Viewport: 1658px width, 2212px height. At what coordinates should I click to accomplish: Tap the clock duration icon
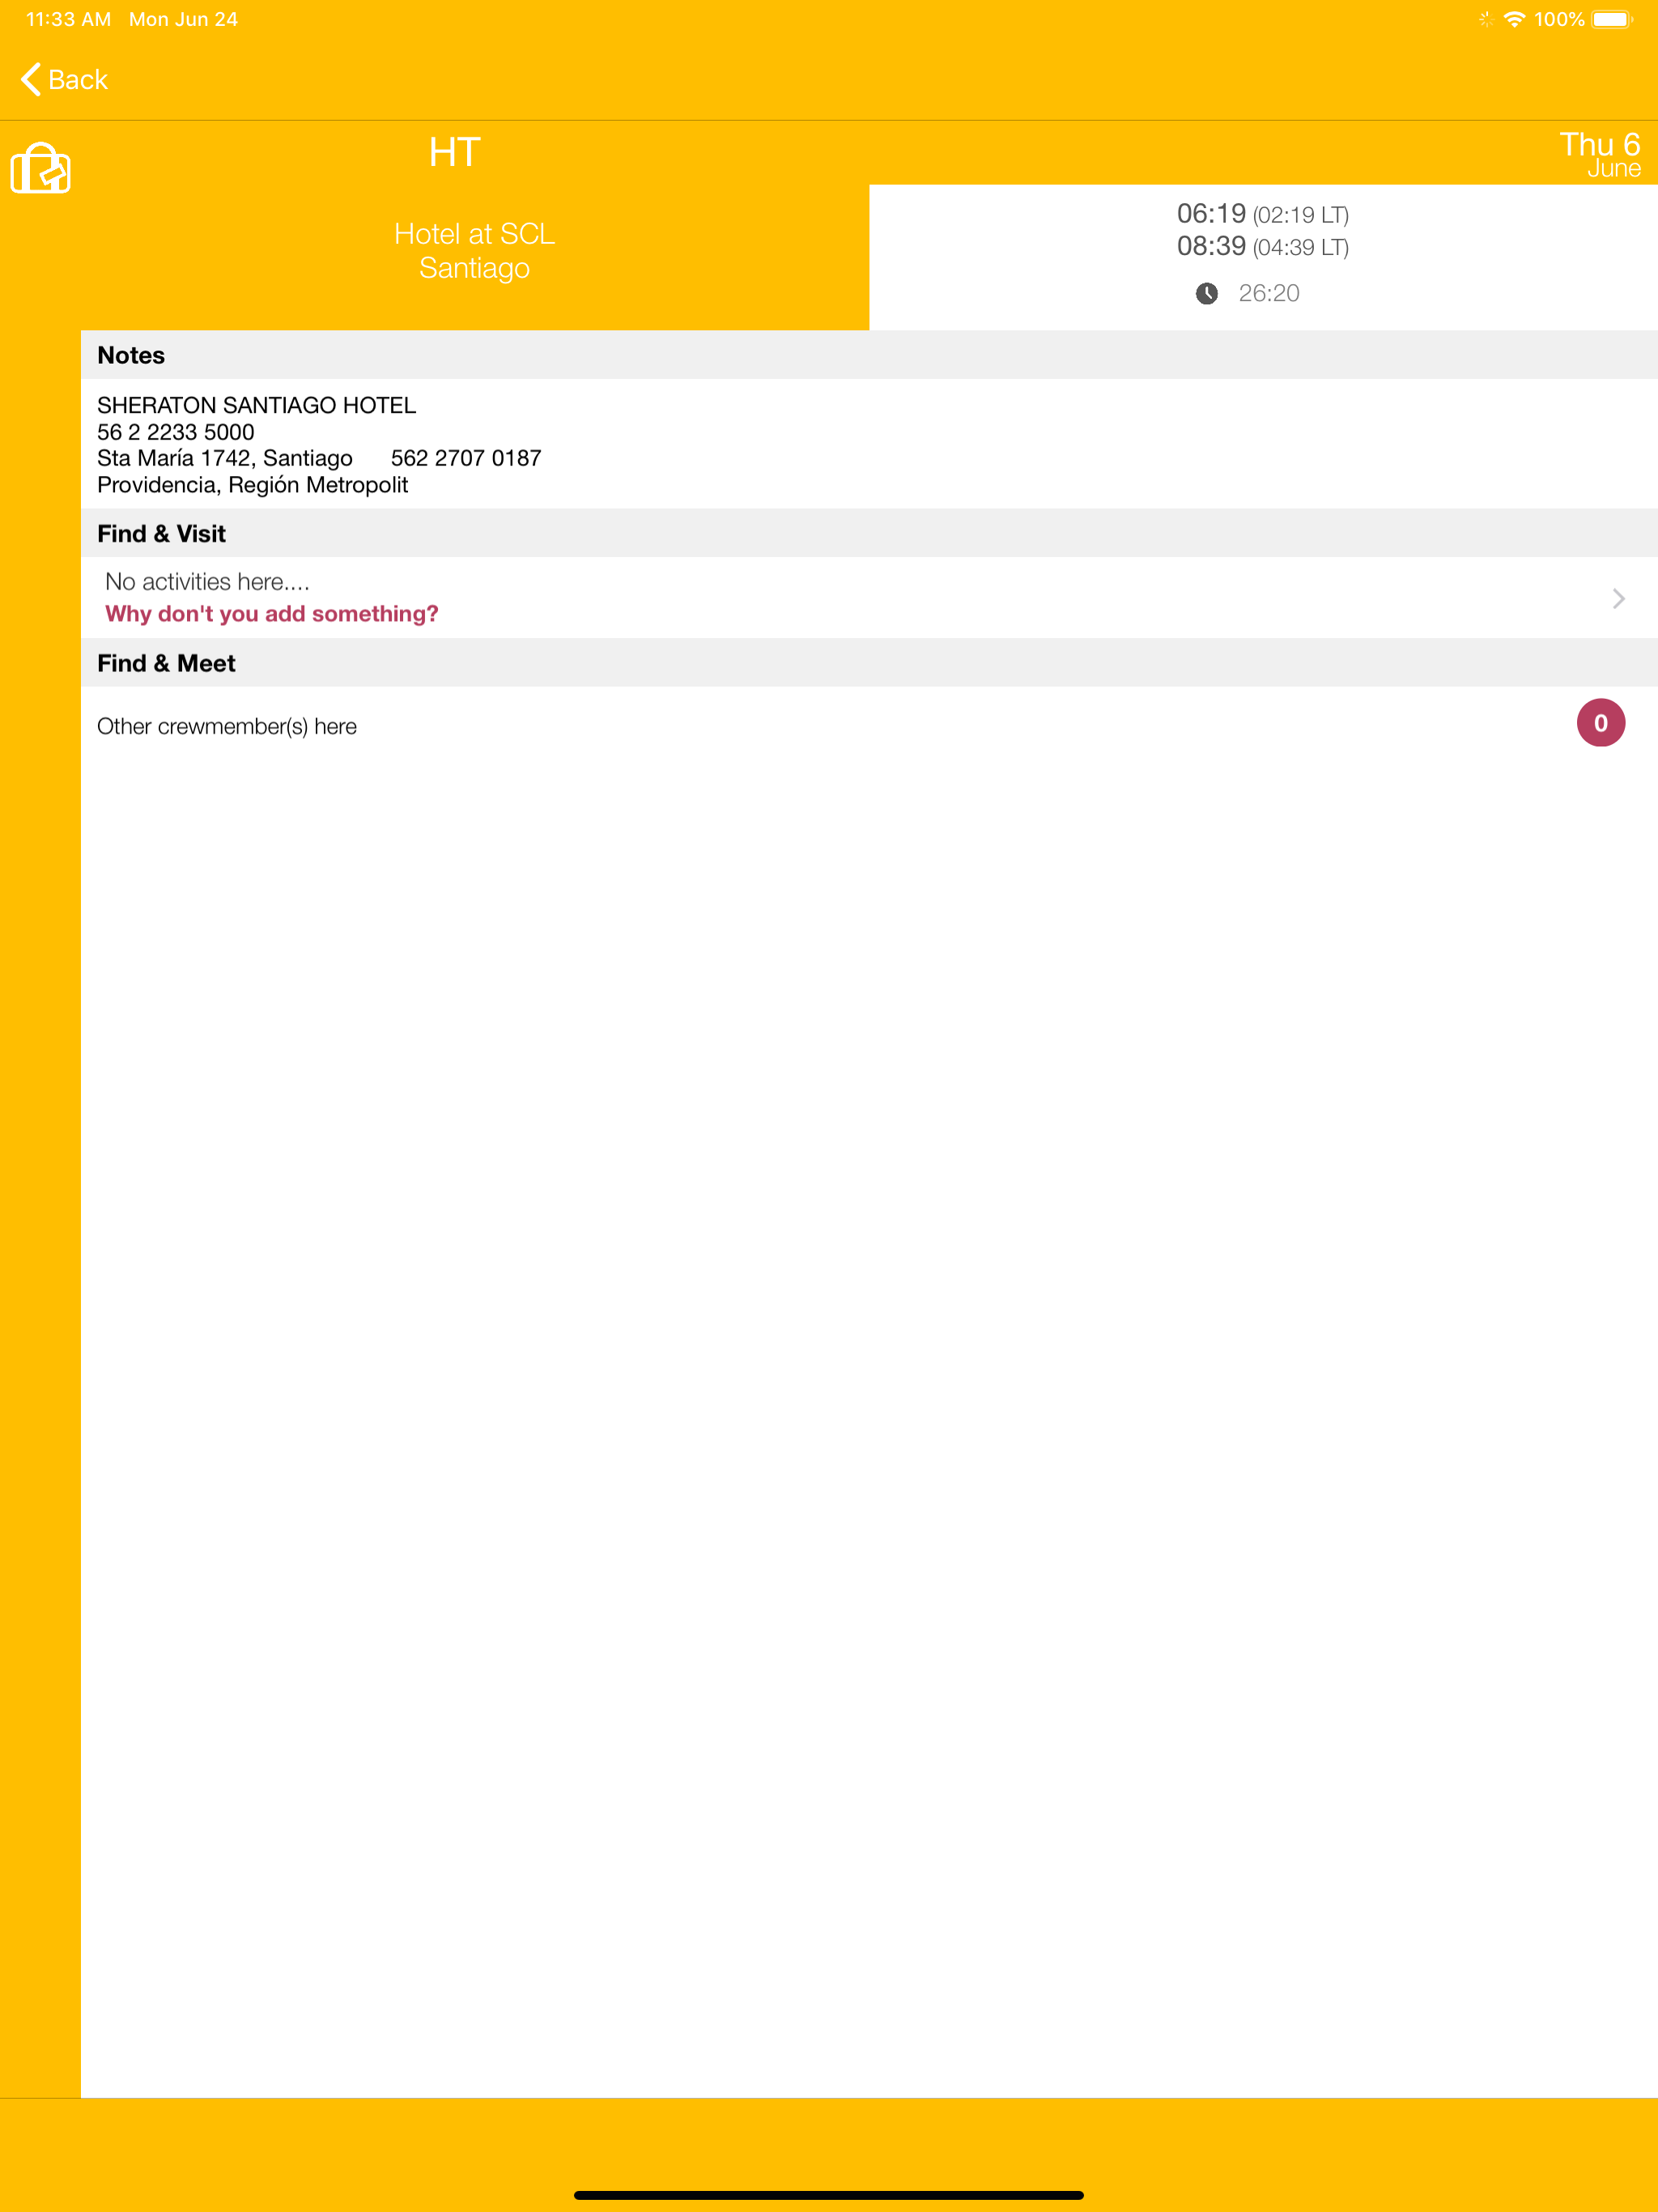coord(1206,293)
